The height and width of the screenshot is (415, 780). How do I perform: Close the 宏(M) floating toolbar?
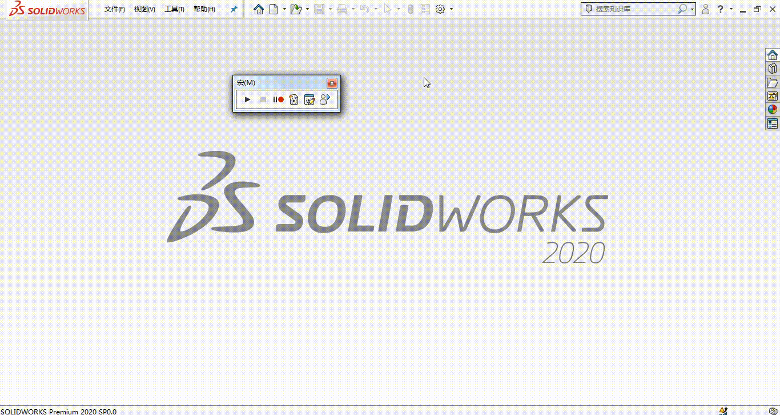pyautogui.click(x=332, y=83)
